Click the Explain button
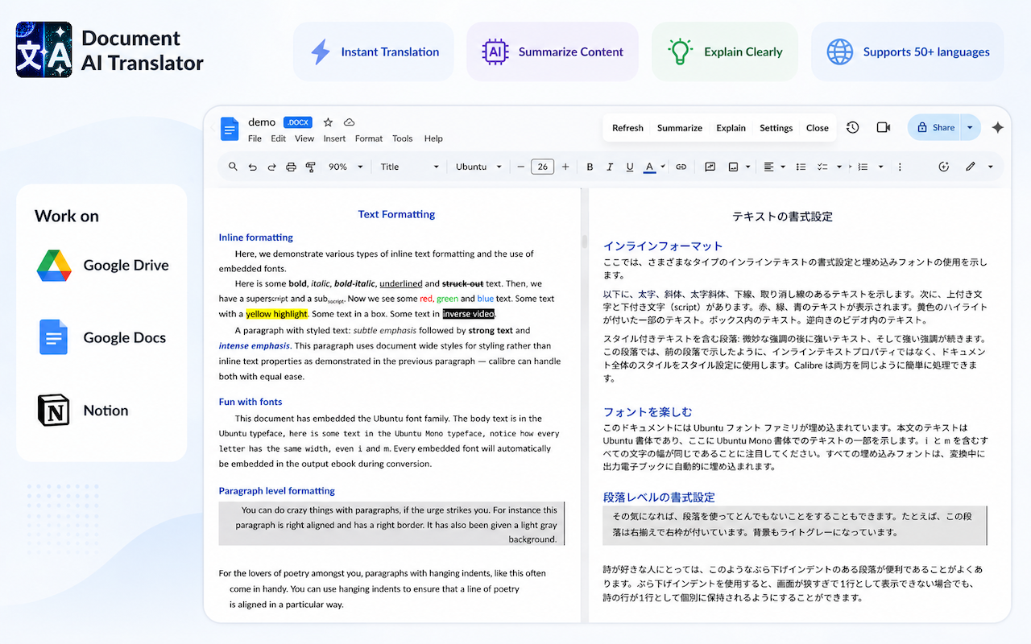 coord(731,128)
